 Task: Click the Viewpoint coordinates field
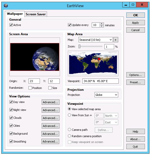pos(100,81)
